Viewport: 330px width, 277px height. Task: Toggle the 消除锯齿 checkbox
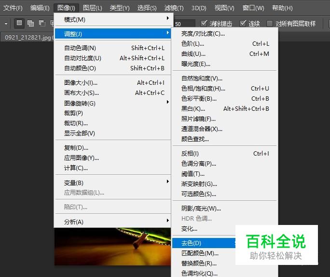(204, 23)
